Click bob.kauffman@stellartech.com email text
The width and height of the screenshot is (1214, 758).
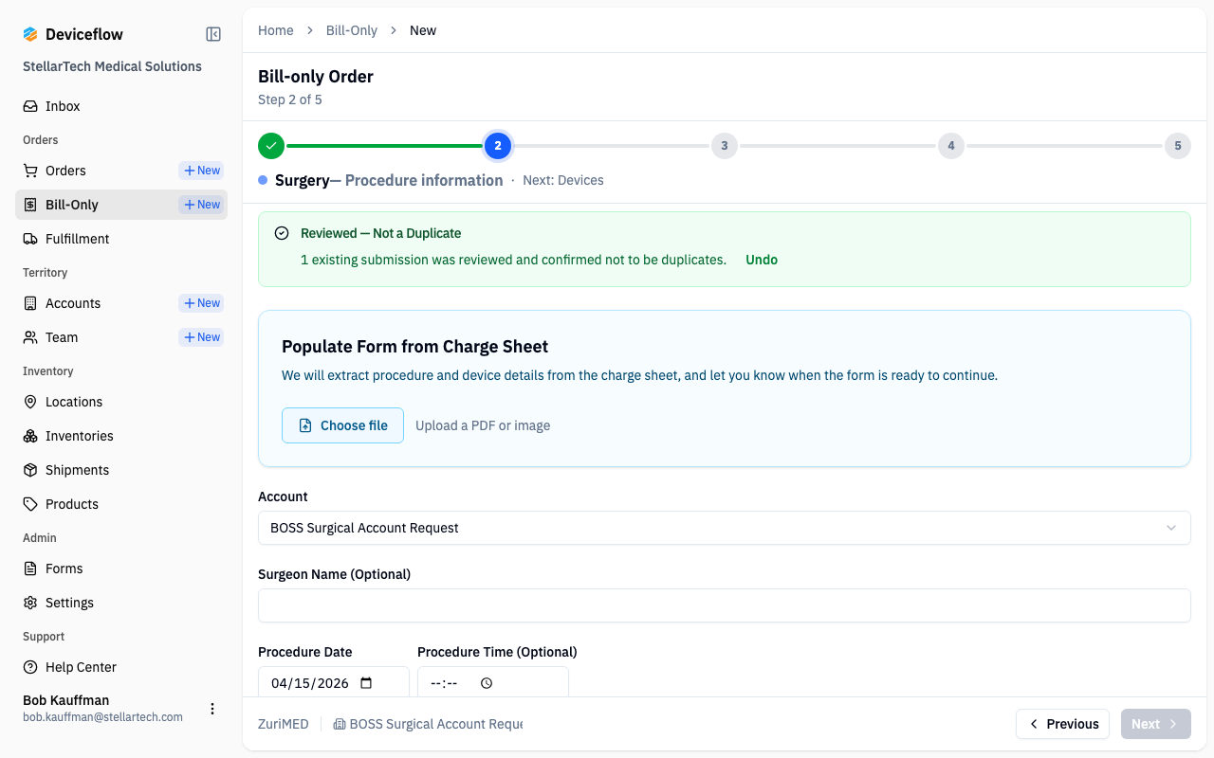(102, 717)
